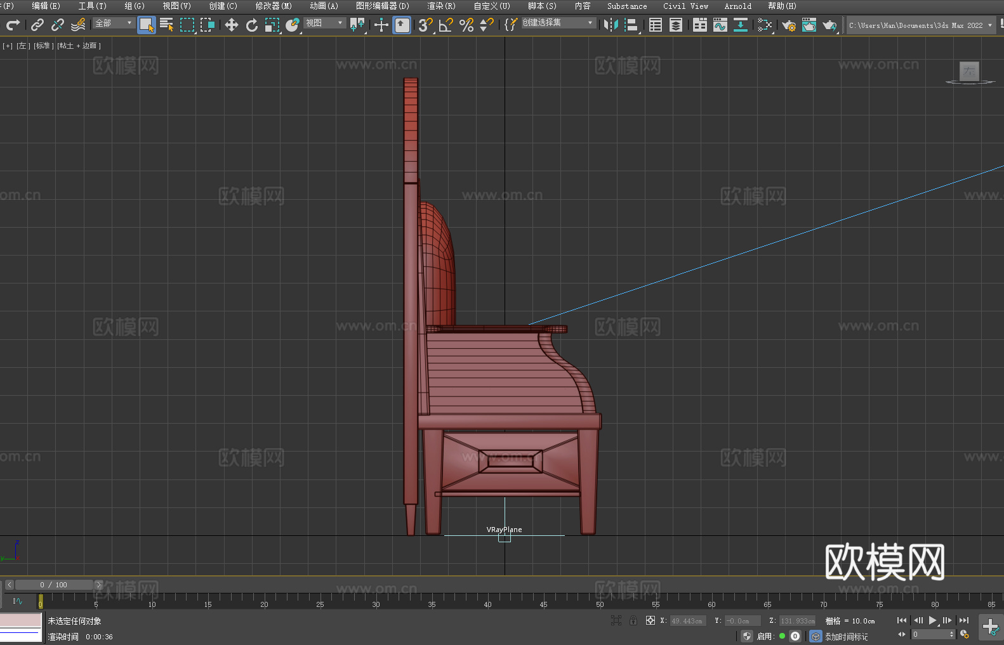This screenshot has height=645, width=1004.
Task: Open the reference coordinate system dropdown 视图
Action: click(x=324, y=23)
